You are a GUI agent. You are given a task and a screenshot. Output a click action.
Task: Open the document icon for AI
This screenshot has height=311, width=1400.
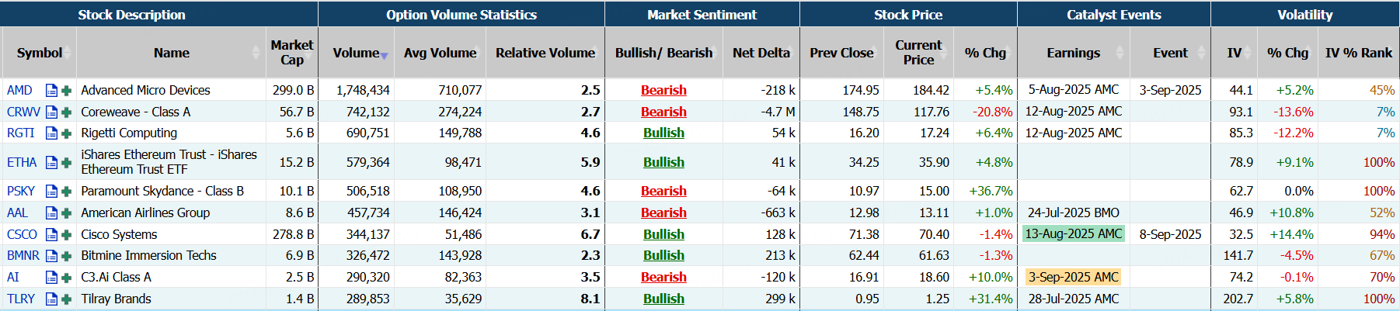coord(51,278)
